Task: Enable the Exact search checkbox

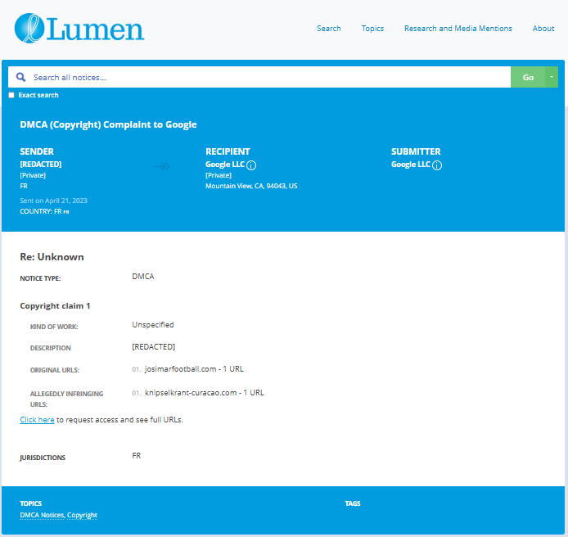Action: [x=11, y=95]
